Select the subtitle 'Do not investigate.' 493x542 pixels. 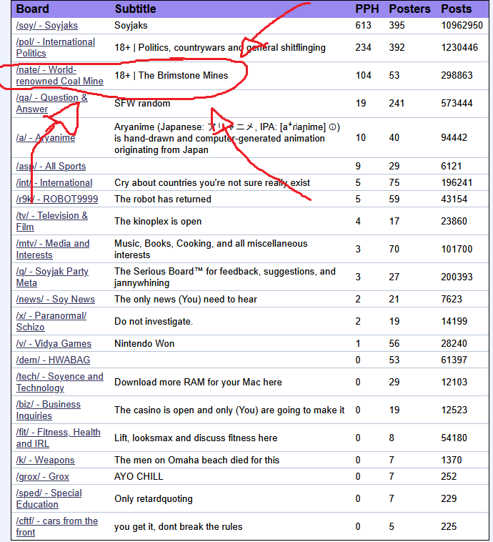point(154,322)
